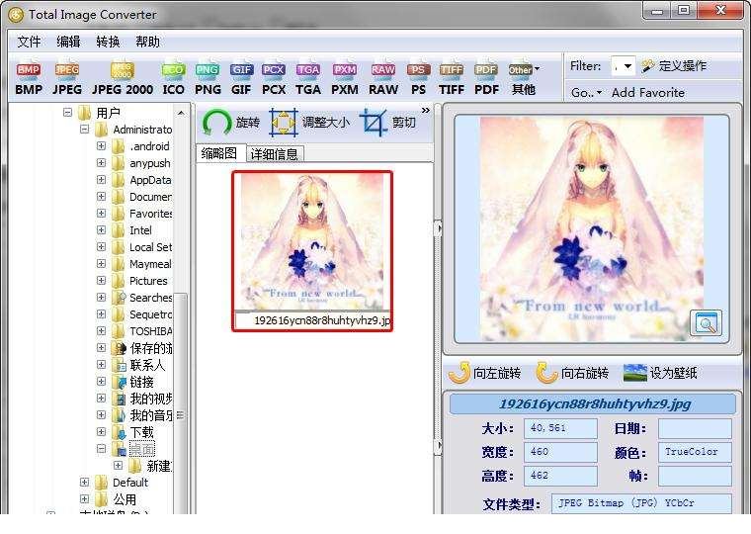The width and height of the screenshot is (751, 534).
Task: Expand the AppData folder
Action: [101, 179]
